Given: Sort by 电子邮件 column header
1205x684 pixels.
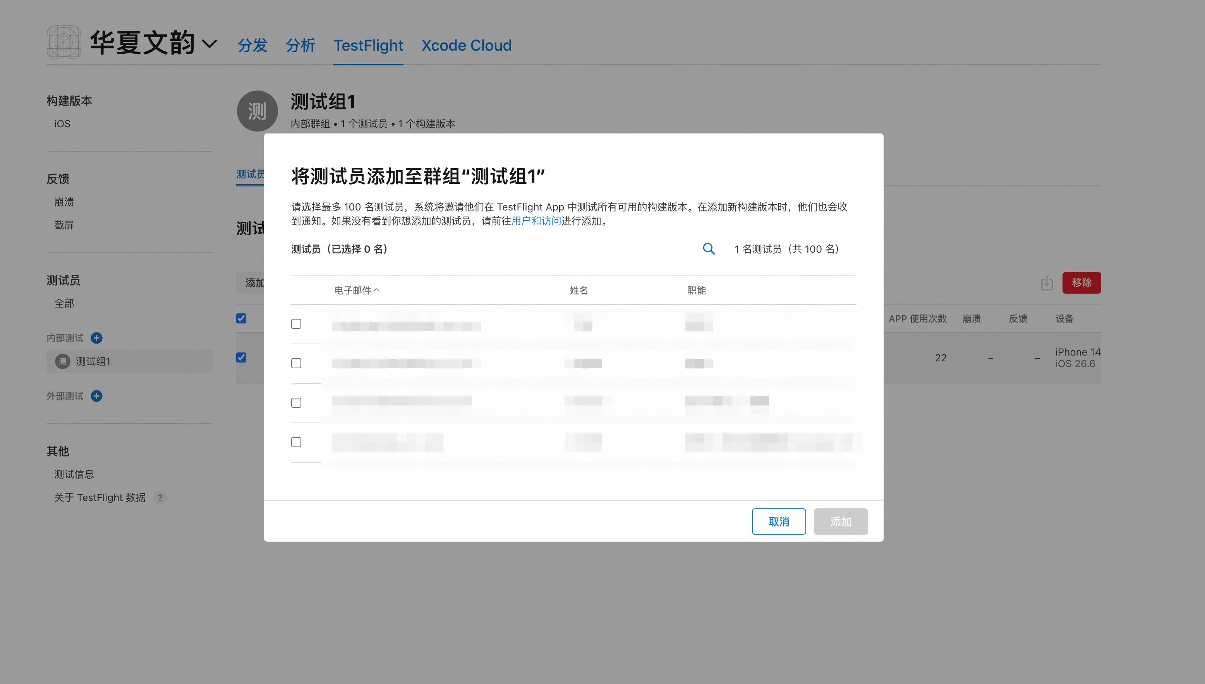Looking at the screenshot, I should [x=356, y=290].
